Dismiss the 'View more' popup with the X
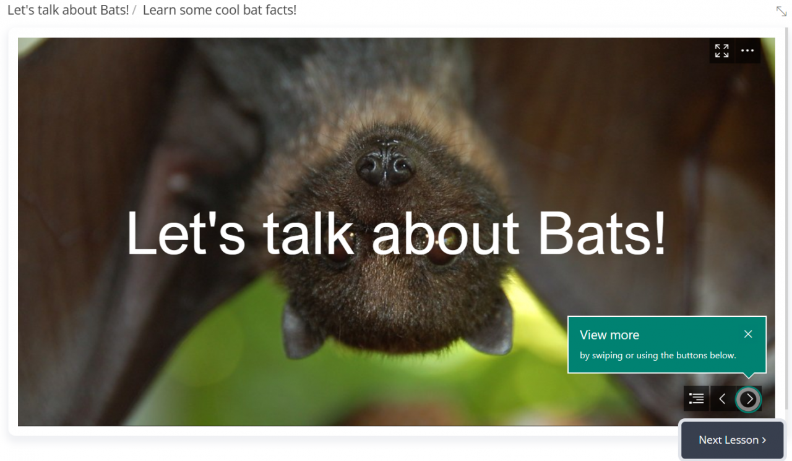 [748, 334]
